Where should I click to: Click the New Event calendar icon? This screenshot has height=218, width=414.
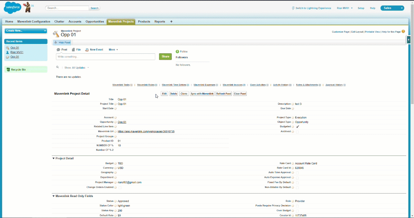(87, 49)
